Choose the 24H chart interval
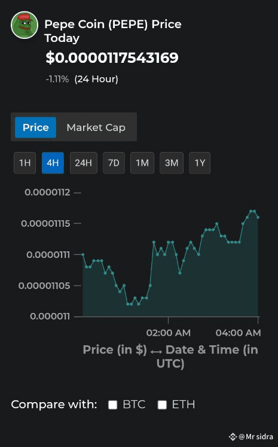The width and height of the screenshot is (278, 447). 84,163
